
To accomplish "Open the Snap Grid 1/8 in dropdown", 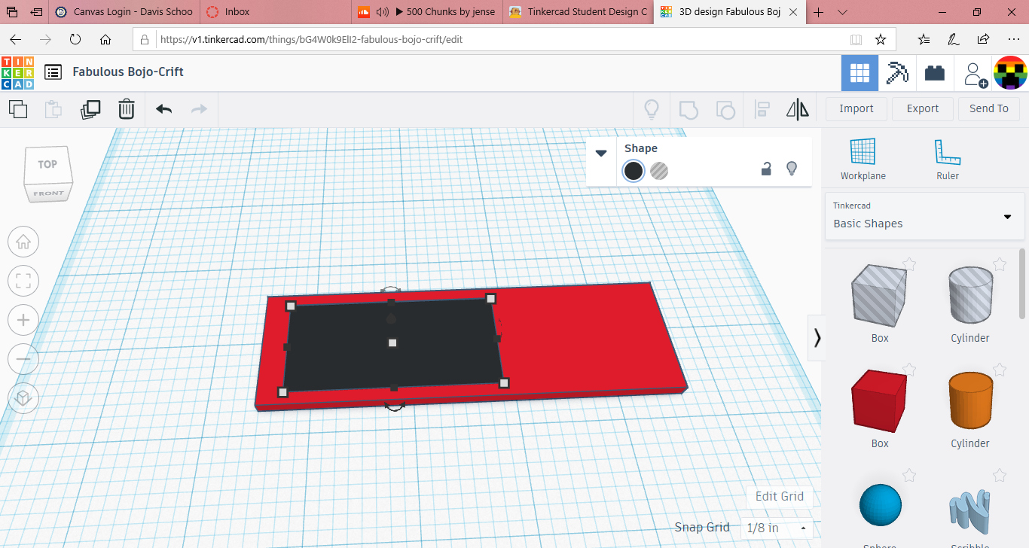I will 777,528.
